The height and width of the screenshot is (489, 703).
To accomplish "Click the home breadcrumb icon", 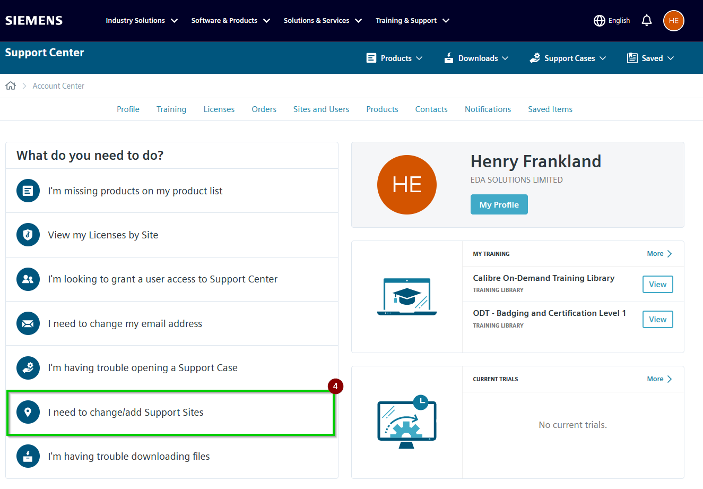I will pyautogui.click(x=11, y=85).
